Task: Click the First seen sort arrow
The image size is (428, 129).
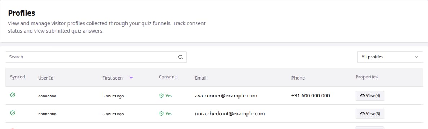Action: click(x=131, y=77)
